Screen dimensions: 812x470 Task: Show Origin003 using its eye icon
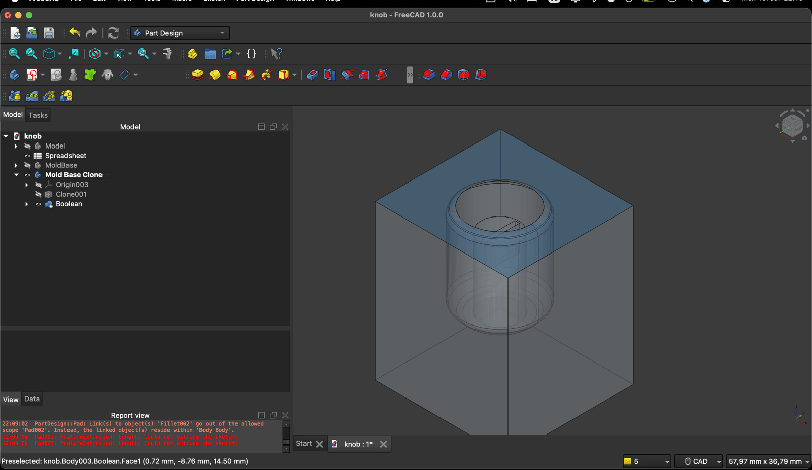[x=38, y=185]
